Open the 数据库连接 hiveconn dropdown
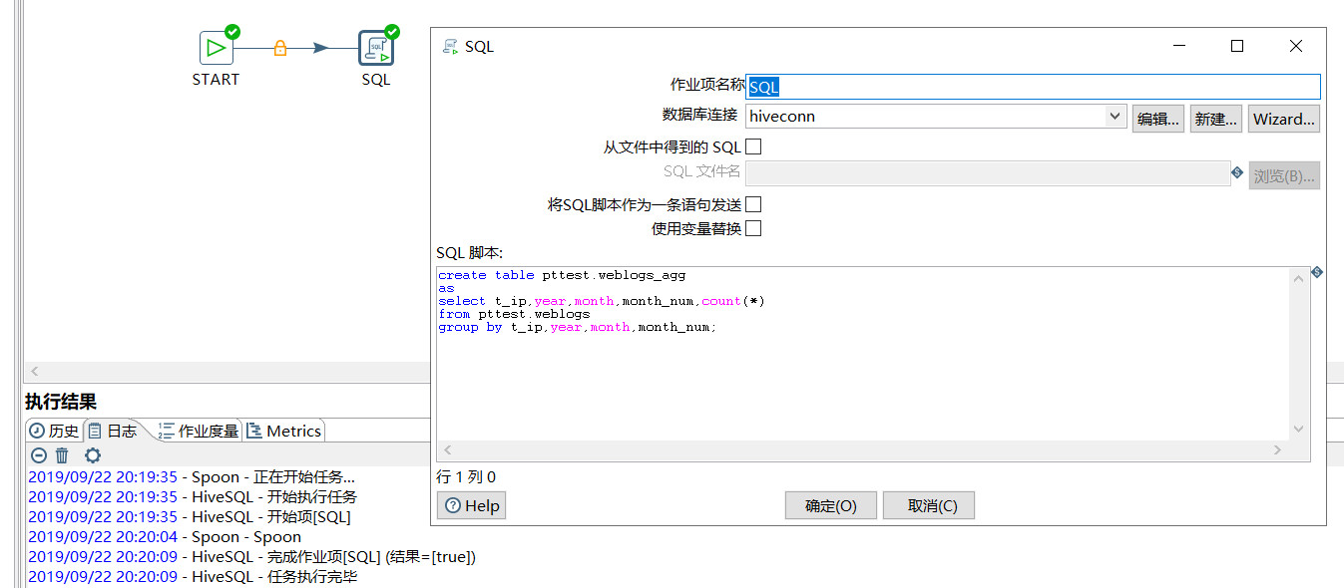 pos(1116,117)
